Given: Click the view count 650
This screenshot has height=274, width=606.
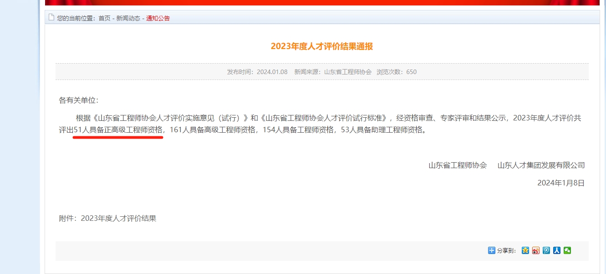Looking at the screenshot, I should tap(411, 72).
